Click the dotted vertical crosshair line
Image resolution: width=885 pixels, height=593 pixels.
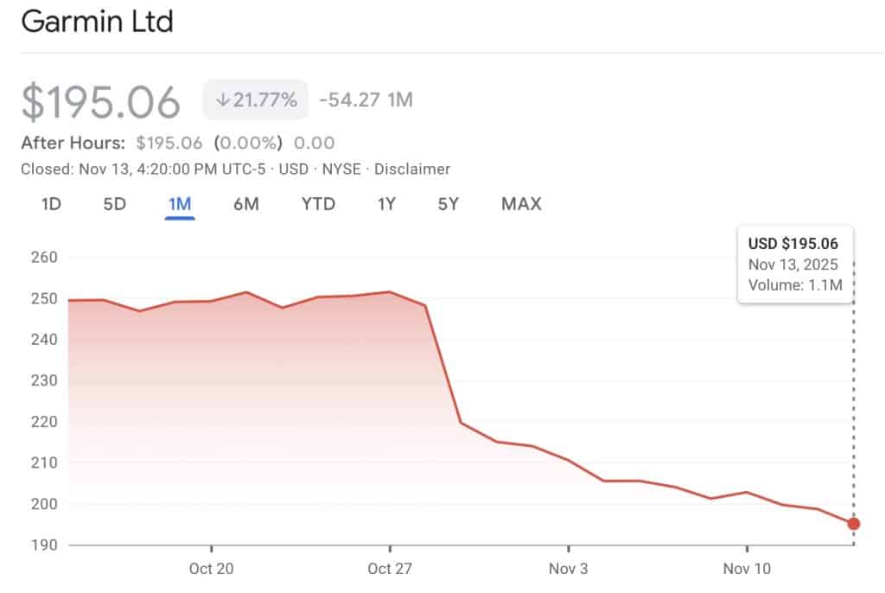pos(852,389)
